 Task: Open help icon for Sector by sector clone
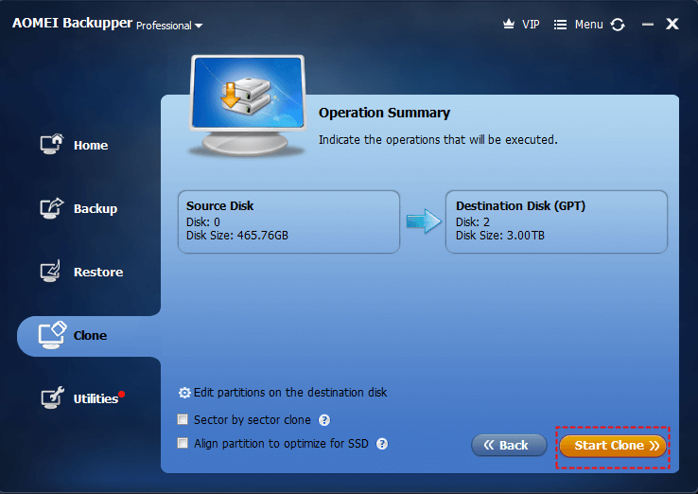(x=324, y=420)
